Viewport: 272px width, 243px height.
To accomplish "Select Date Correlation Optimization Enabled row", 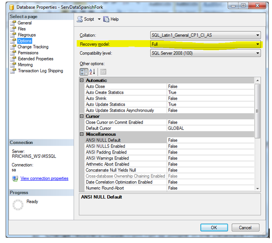I will [169, 182].
